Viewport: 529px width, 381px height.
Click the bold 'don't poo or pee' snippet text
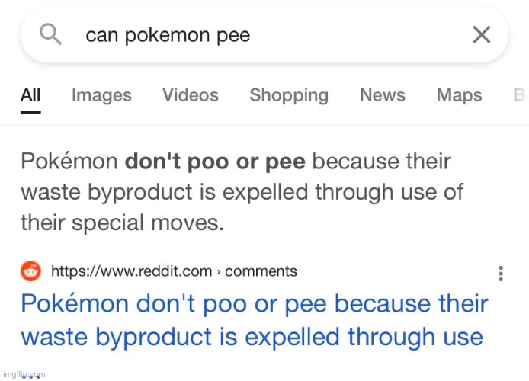click(x=215, y=162)
